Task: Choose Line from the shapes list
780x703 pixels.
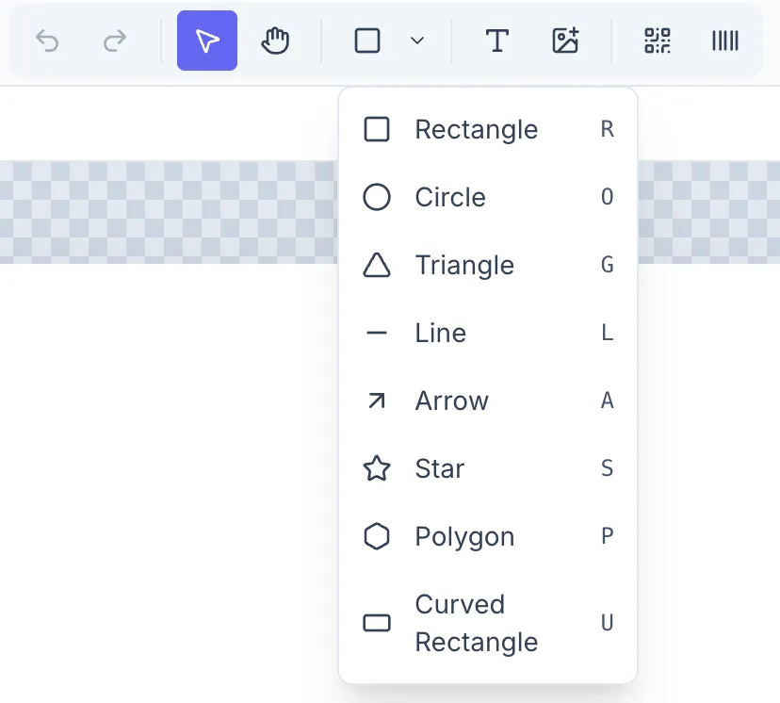Action: pyautogui.click(x=488, y=333)
